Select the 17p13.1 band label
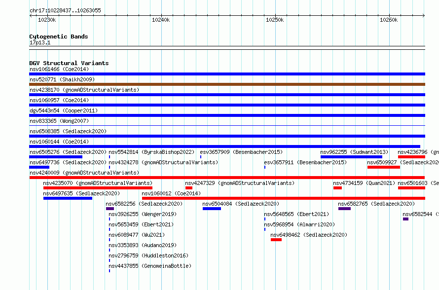The height and width of the screenshot is (290, 439). click(40, 42)
